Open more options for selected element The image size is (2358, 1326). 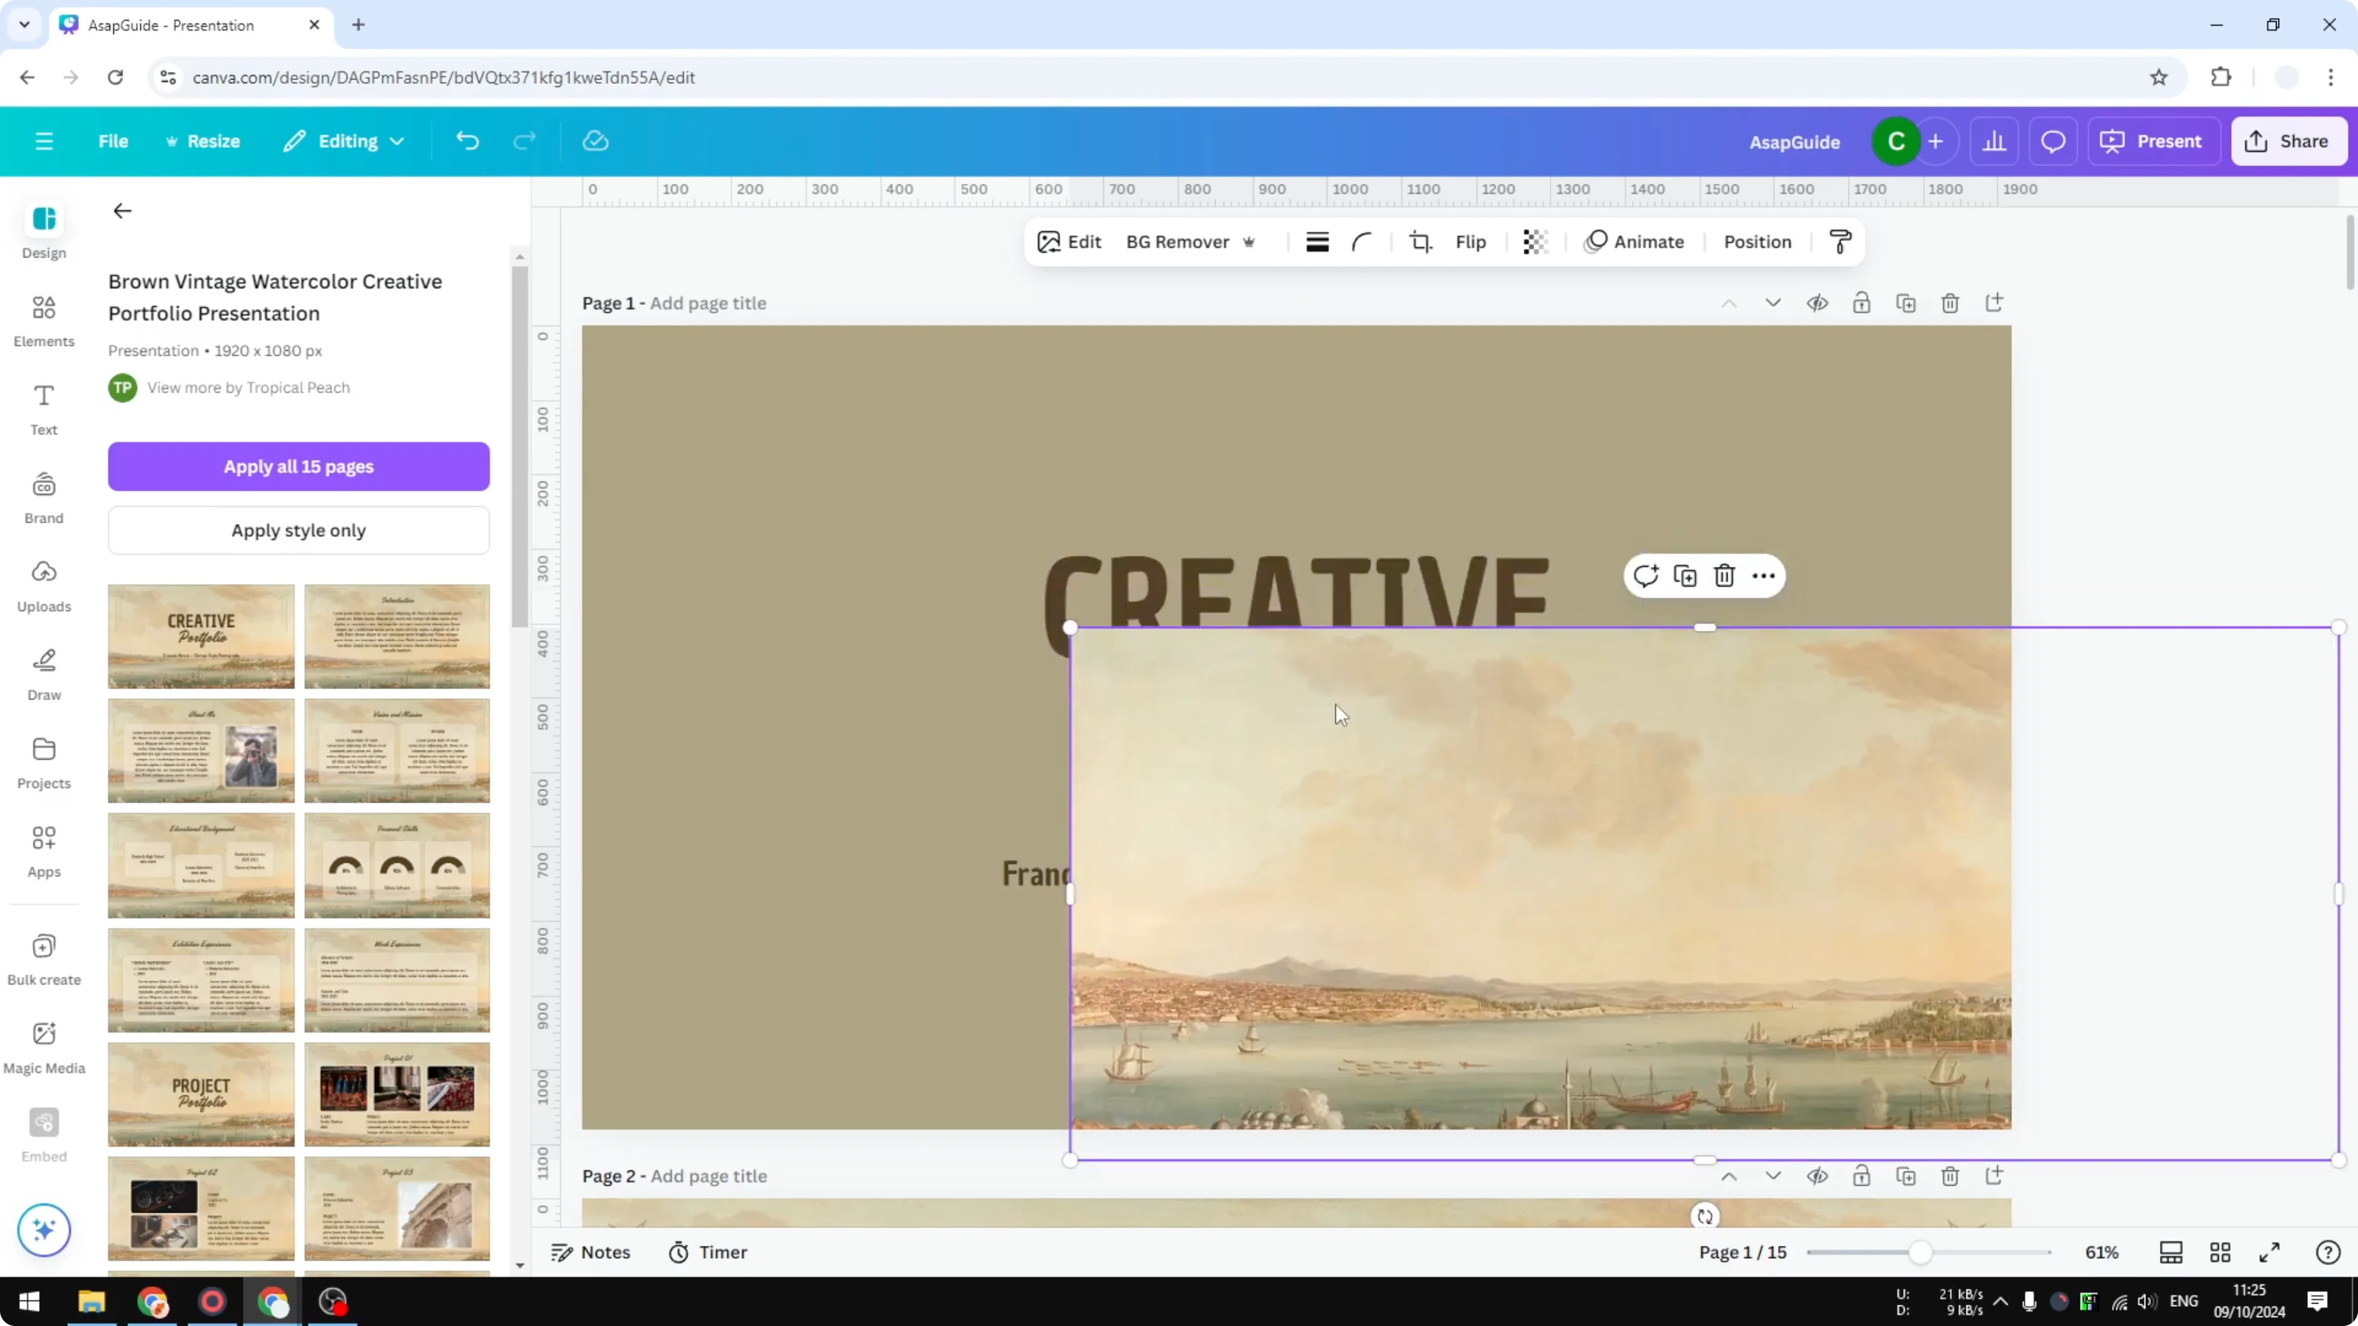click(1764, 576)
